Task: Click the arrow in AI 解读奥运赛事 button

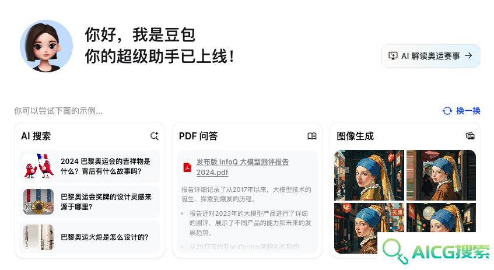Action: coord(468,55)
